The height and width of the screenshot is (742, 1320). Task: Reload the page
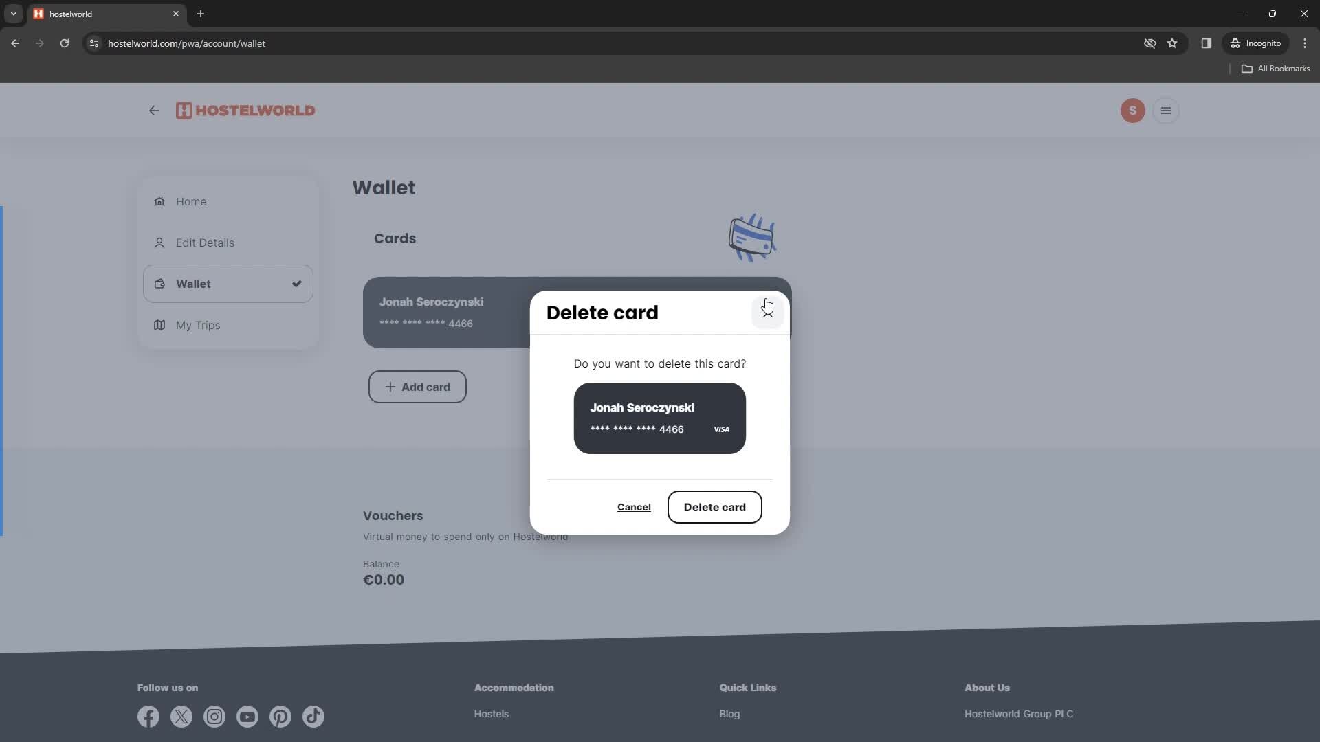pyautogui.click(x=65, y=43)
